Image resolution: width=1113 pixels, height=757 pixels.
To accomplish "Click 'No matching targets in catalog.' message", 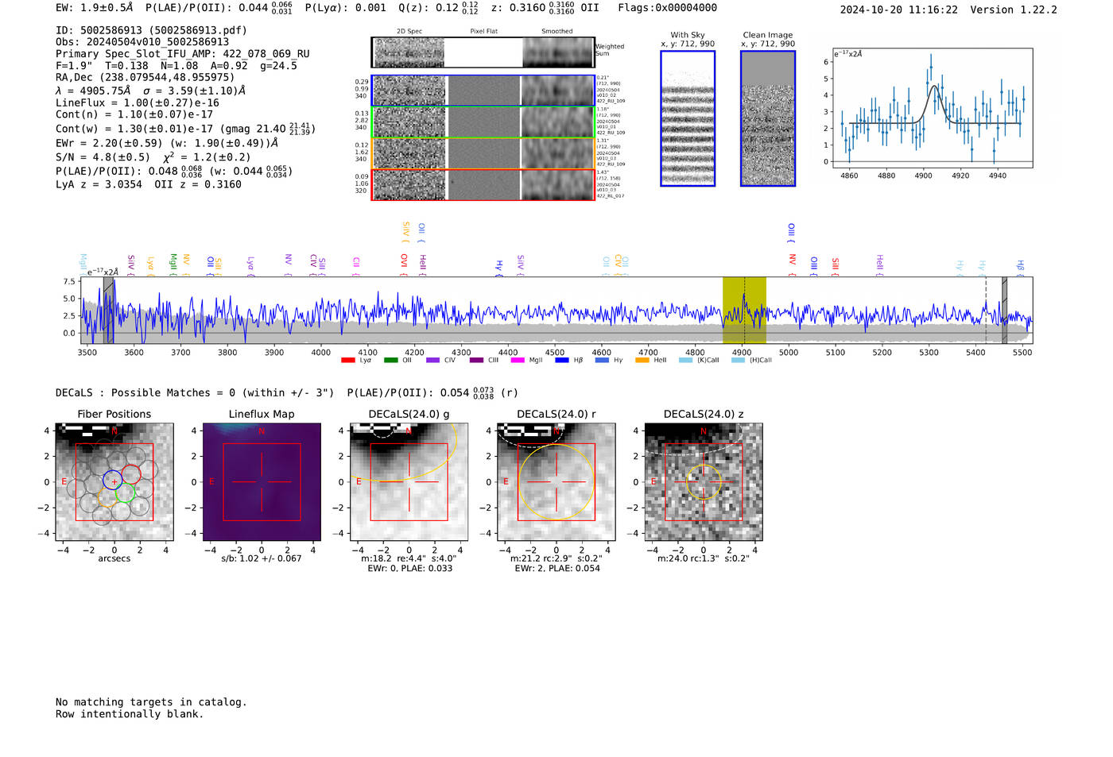I will tap(151, 702).
